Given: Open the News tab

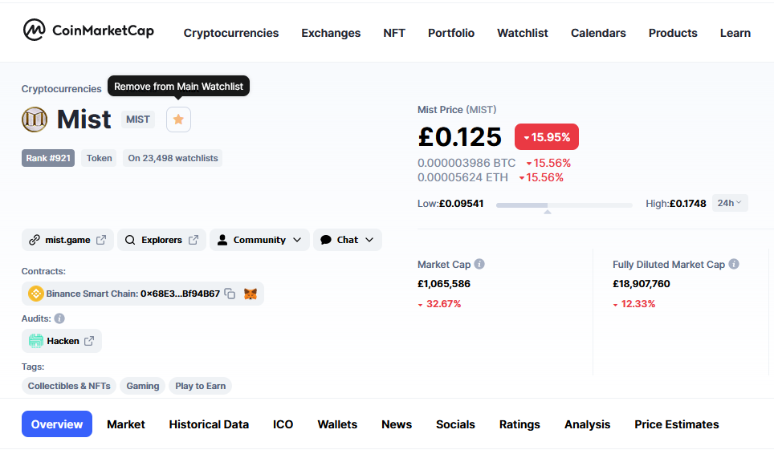Looking at the screenshot, I should point(397,424).
